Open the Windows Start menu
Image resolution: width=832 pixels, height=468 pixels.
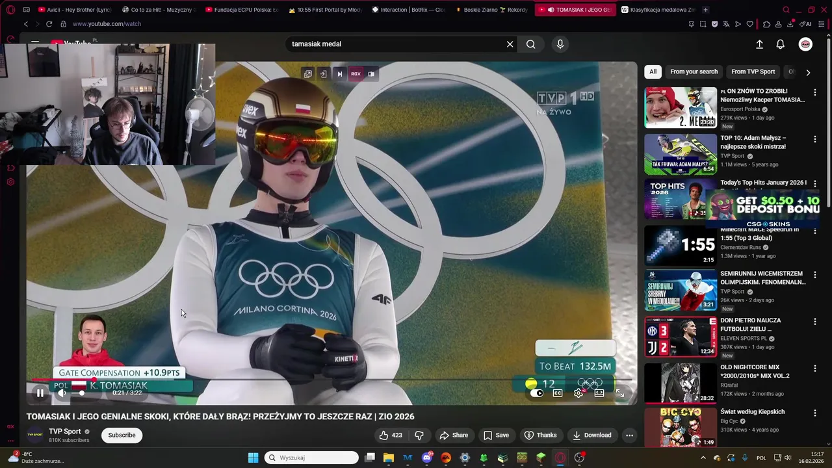(x=253, y=458)
